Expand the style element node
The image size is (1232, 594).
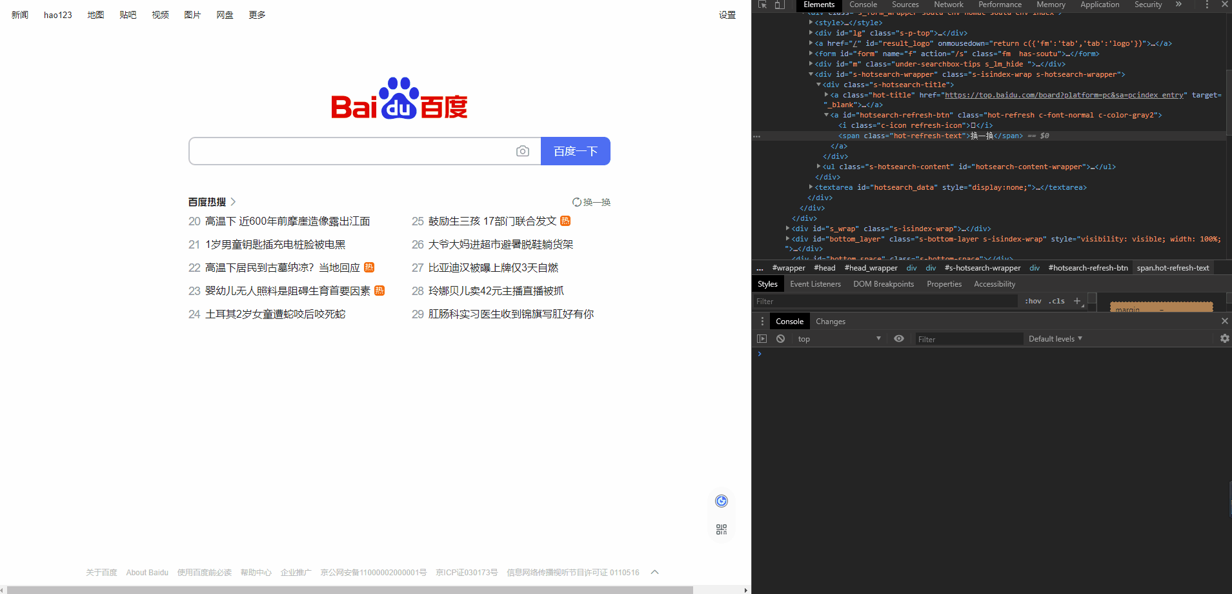(811, 23)
